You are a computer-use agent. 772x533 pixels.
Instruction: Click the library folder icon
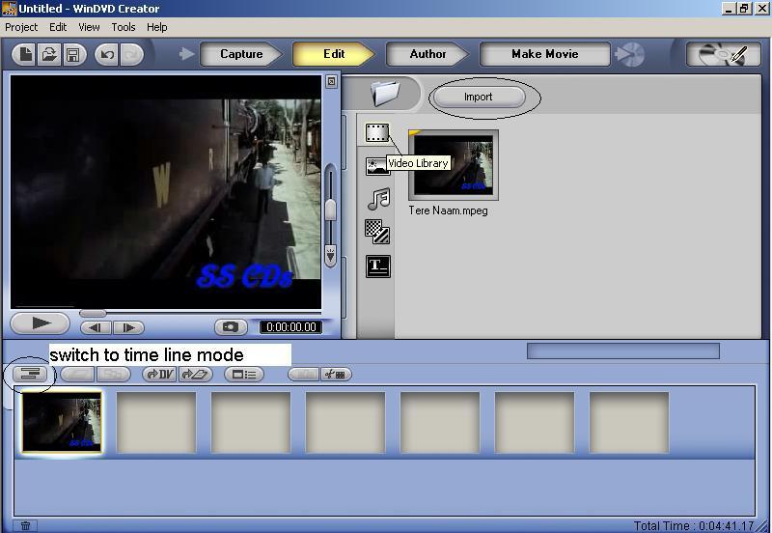click(x=385, y=93)
